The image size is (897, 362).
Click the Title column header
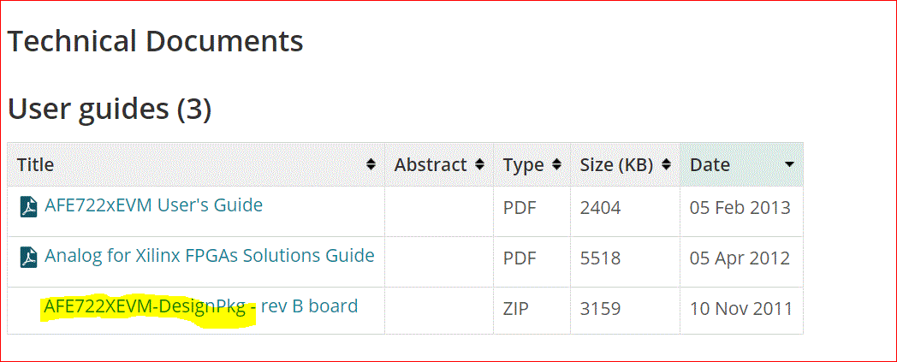pyautogui.click(x=36, y=165)
